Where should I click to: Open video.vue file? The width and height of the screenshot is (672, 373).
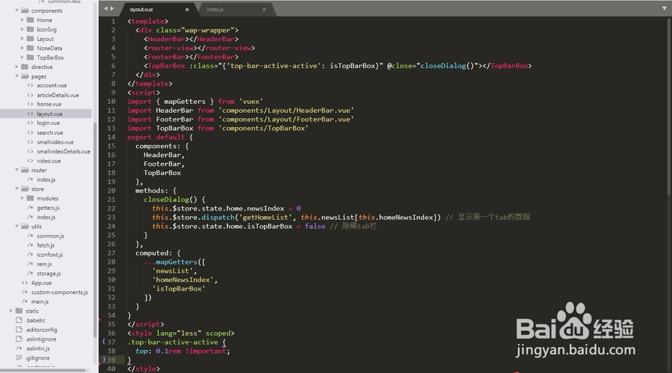(48, 161)
